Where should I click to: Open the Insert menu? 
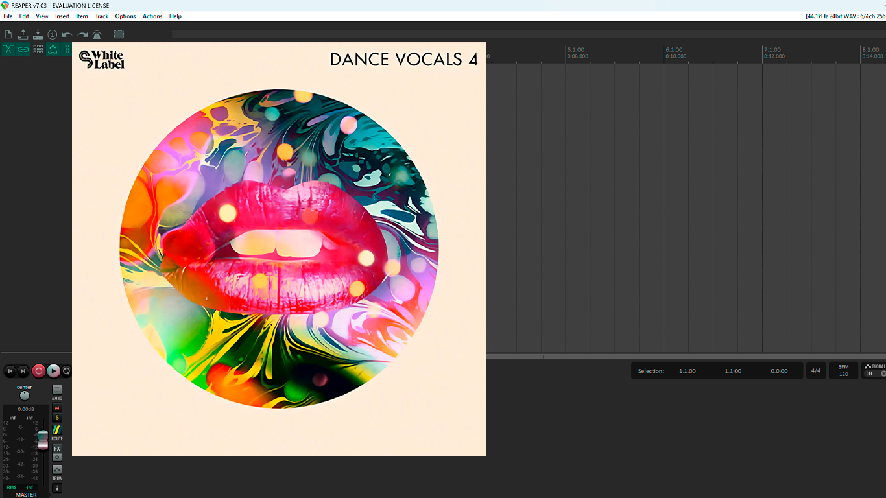(62, 16)
